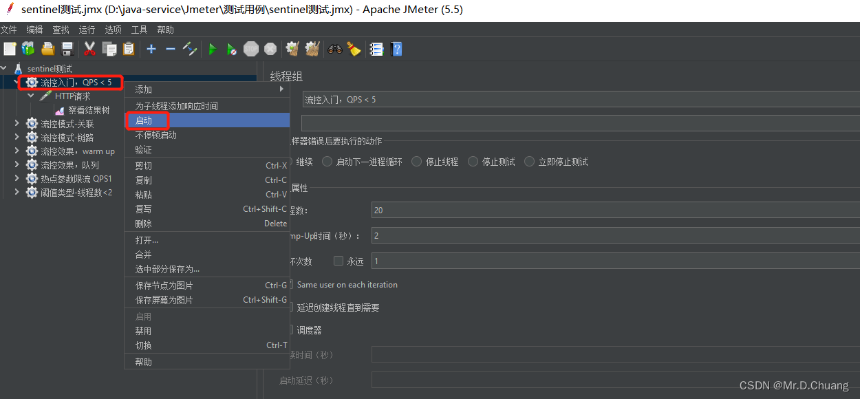Screen dimensions: 860x399
Task: Collapse all nodes with minus icon
Action: point(171,49)
